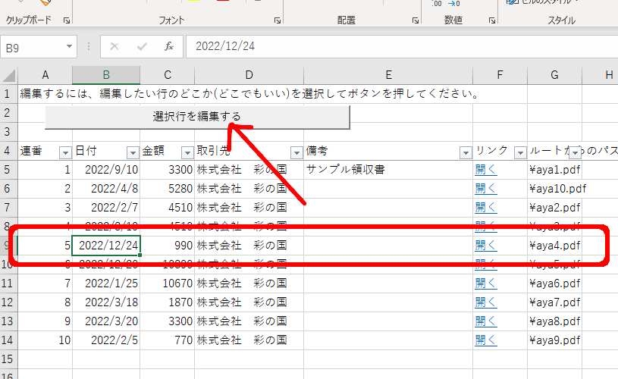The width and height of the screenshot is (618, 379).
Task: Select column E header
Action: point(388,75)
